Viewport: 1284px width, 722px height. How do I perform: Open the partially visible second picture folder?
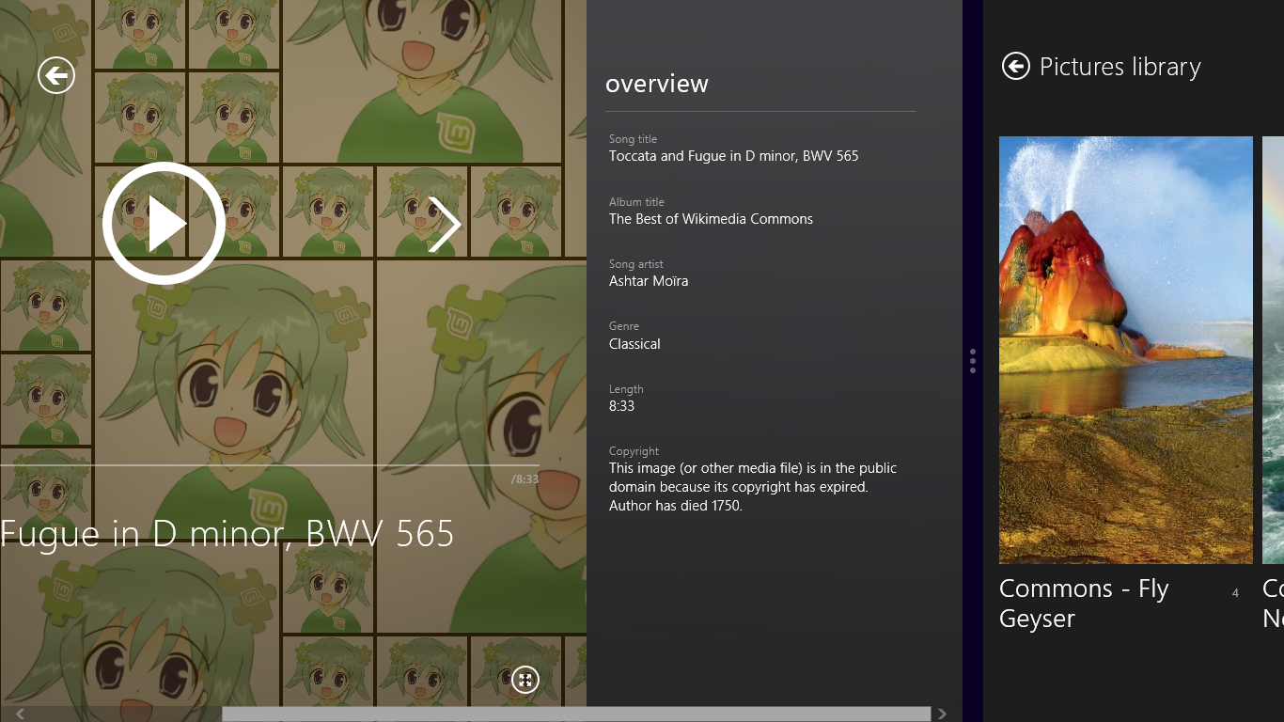[1273, 350]
